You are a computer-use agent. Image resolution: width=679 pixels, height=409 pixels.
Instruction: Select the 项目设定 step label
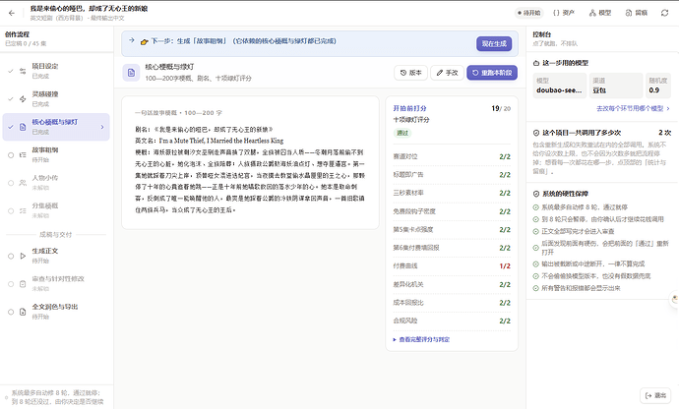point(45,66)
